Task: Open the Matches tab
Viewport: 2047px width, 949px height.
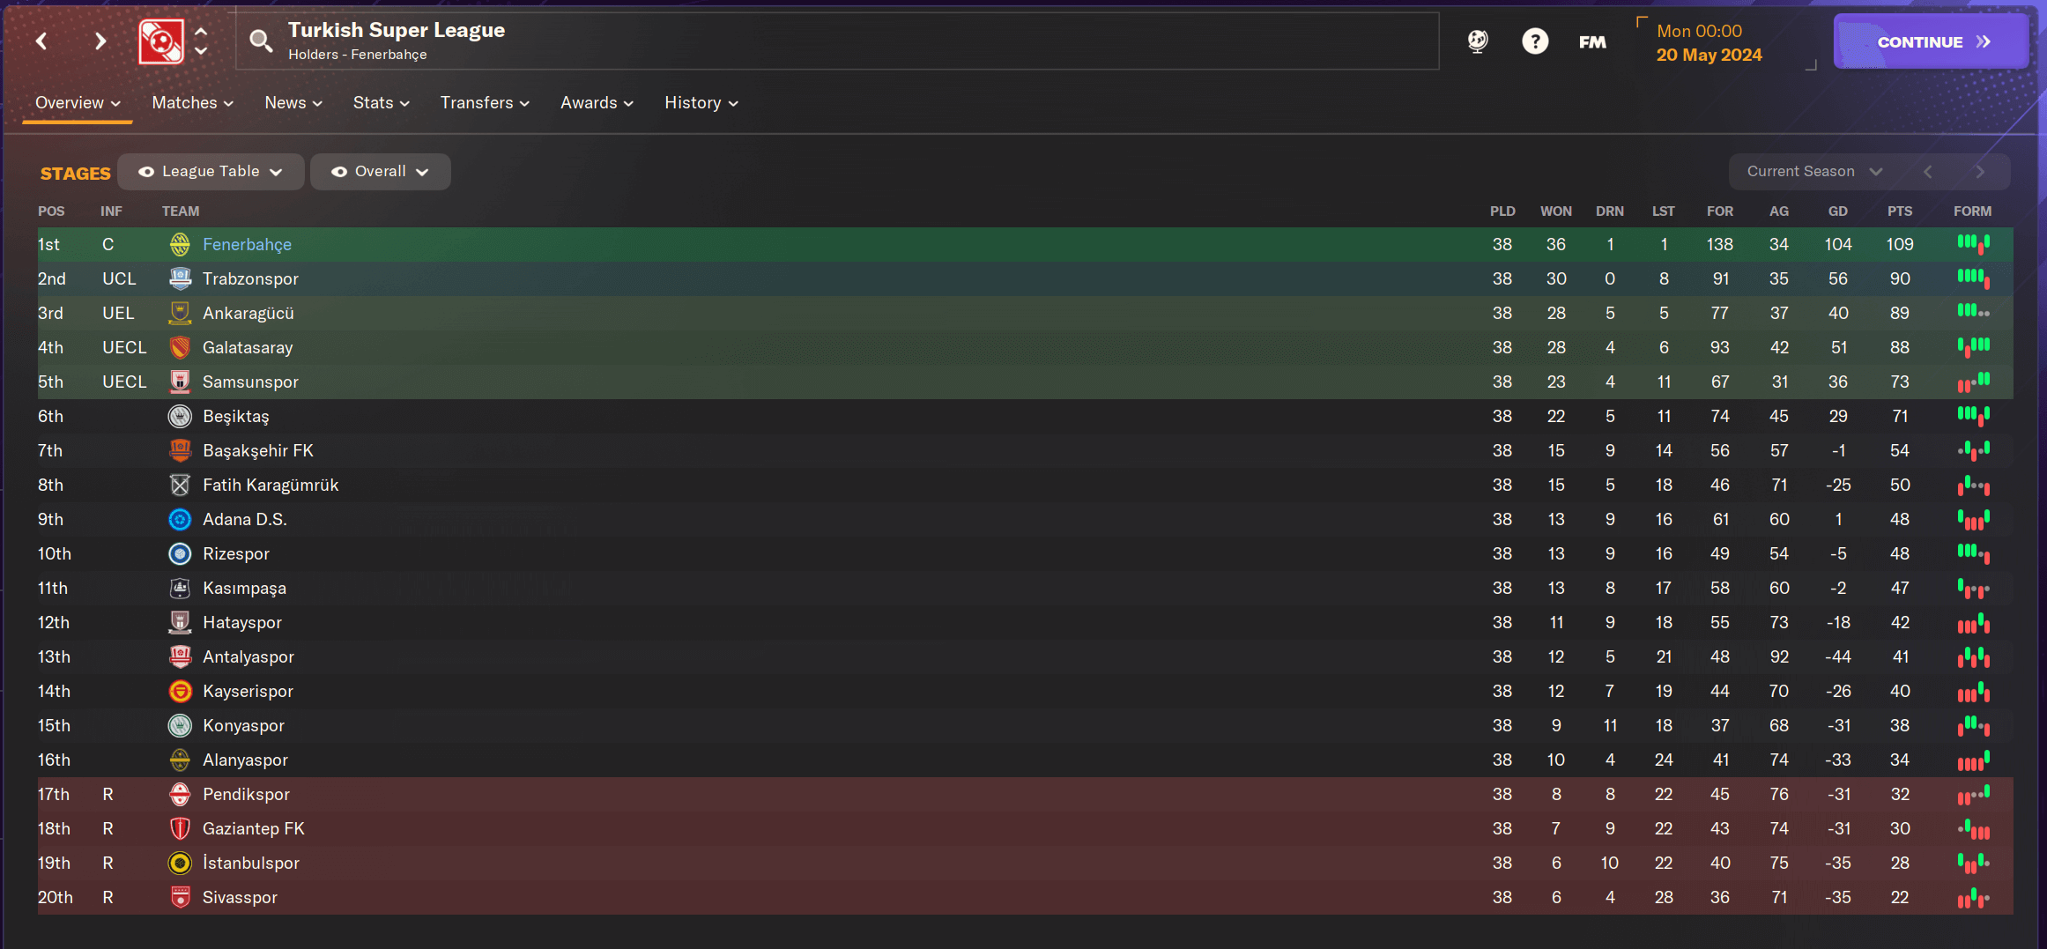Action: (192, 103)
